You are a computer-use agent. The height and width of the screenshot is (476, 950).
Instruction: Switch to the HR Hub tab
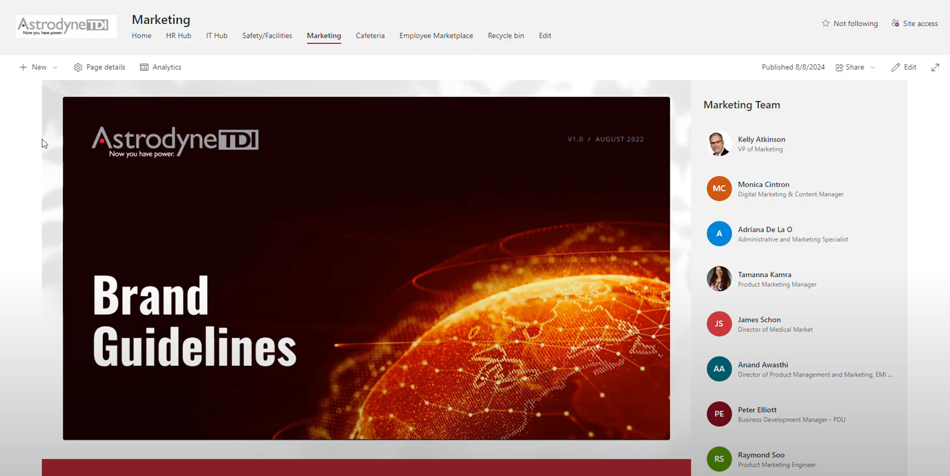[178, 36]
